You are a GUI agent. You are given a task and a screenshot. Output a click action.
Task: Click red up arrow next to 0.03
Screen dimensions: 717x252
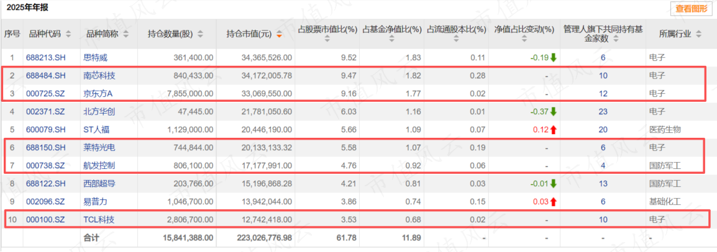(x=554, y=201)
